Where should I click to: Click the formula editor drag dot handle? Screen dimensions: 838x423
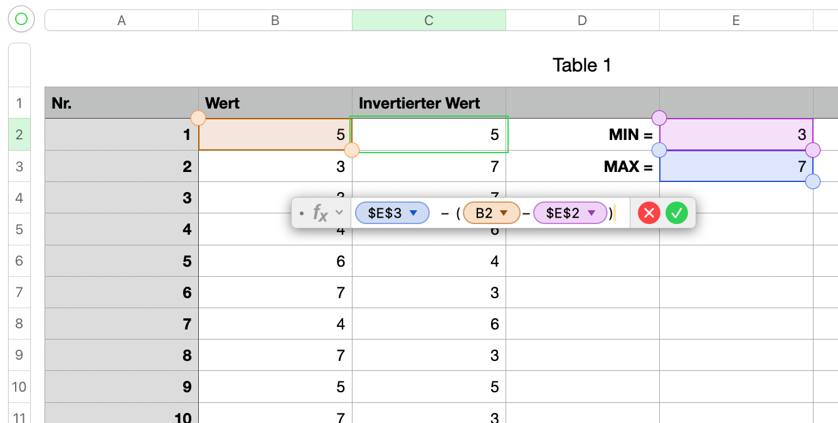(x=302, y=214)
